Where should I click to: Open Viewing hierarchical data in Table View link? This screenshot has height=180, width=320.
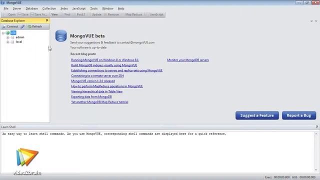pyautogui.click(x=96, y=91)
